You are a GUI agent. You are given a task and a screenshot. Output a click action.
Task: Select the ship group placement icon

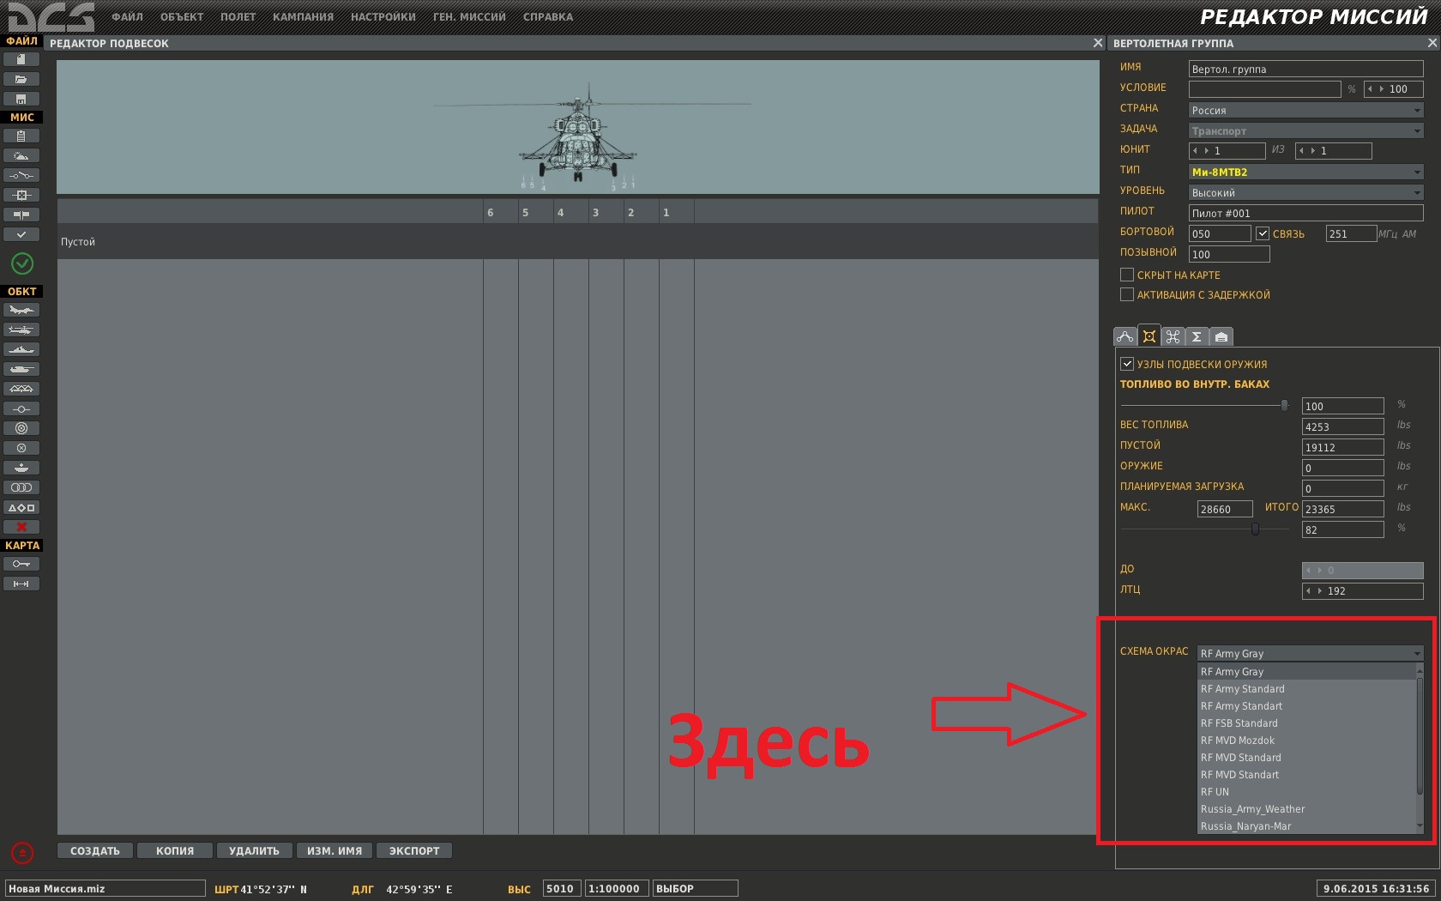pyautogui.click(x=21, y=349)
